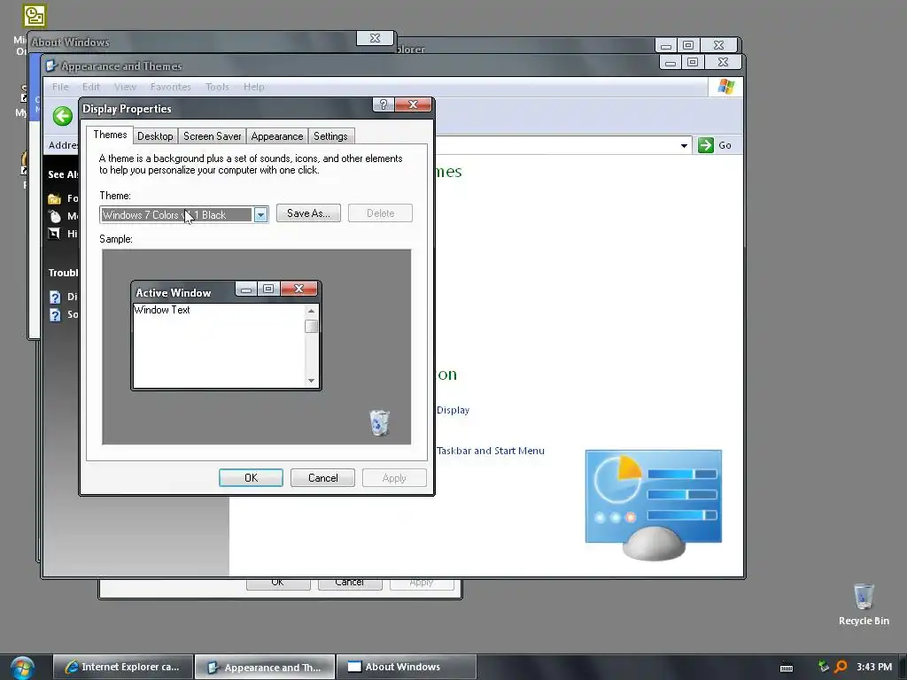The image size is (907, 680).
Task: Click Save As... button
Action: (308, 213)
